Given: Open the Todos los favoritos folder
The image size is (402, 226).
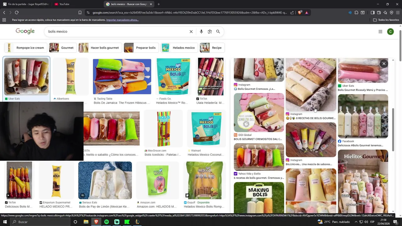Looking at the screenshot, I should [386, 20].
